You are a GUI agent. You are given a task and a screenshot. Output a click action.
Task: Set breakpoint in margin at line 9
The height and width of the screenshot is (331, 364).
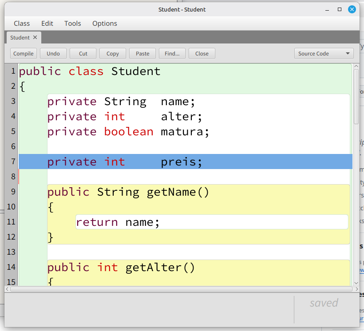(11, 192)
